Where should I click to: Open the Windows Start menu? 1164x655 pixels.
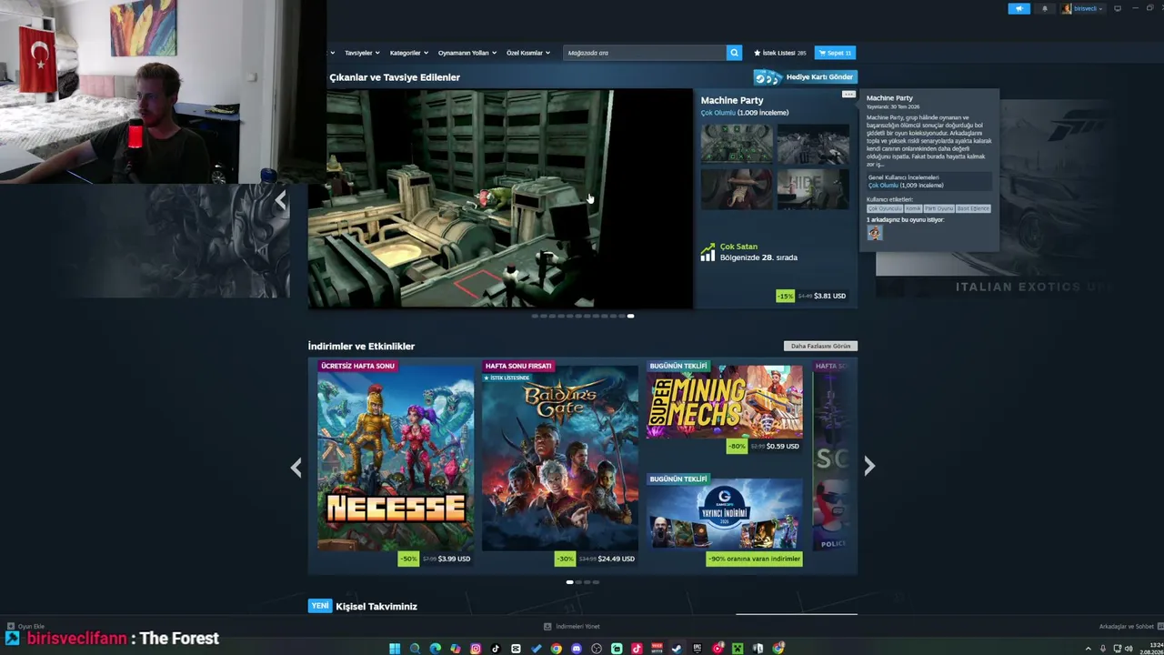(x=395, y=649)
